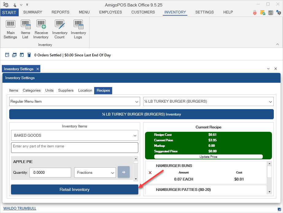Click the arrow button to add Apple Pie
Image resolution: width=283 pixels, height=213 pixels.
point(124,172)
